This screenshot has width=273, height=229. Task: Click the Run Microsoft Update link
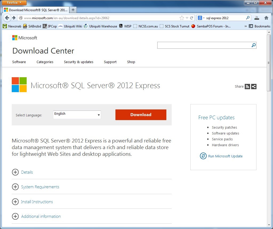[x=225, y=156]
